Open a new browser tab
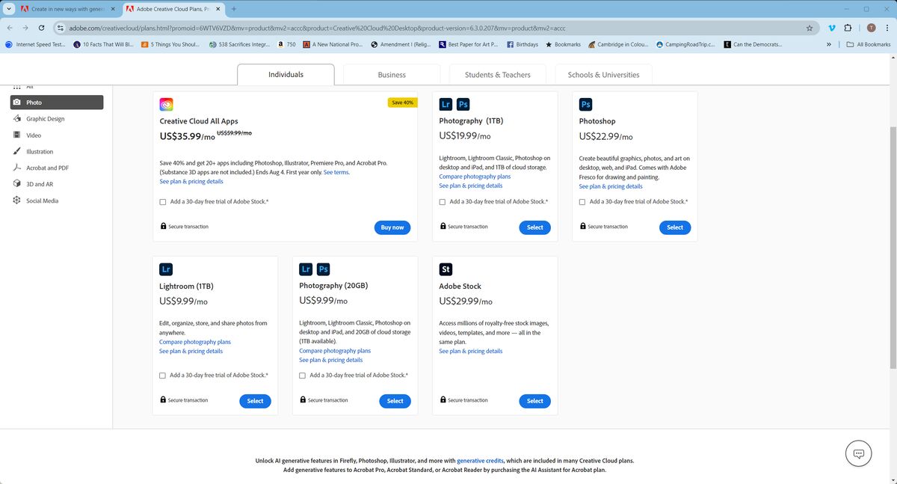Screen dimensions: 897x484 pyautogui.click(x=234, y=9)
